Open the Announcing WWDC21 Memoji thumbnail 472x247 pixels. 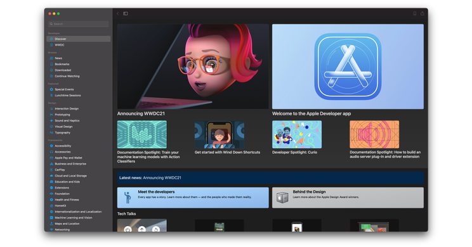[193, 66]
